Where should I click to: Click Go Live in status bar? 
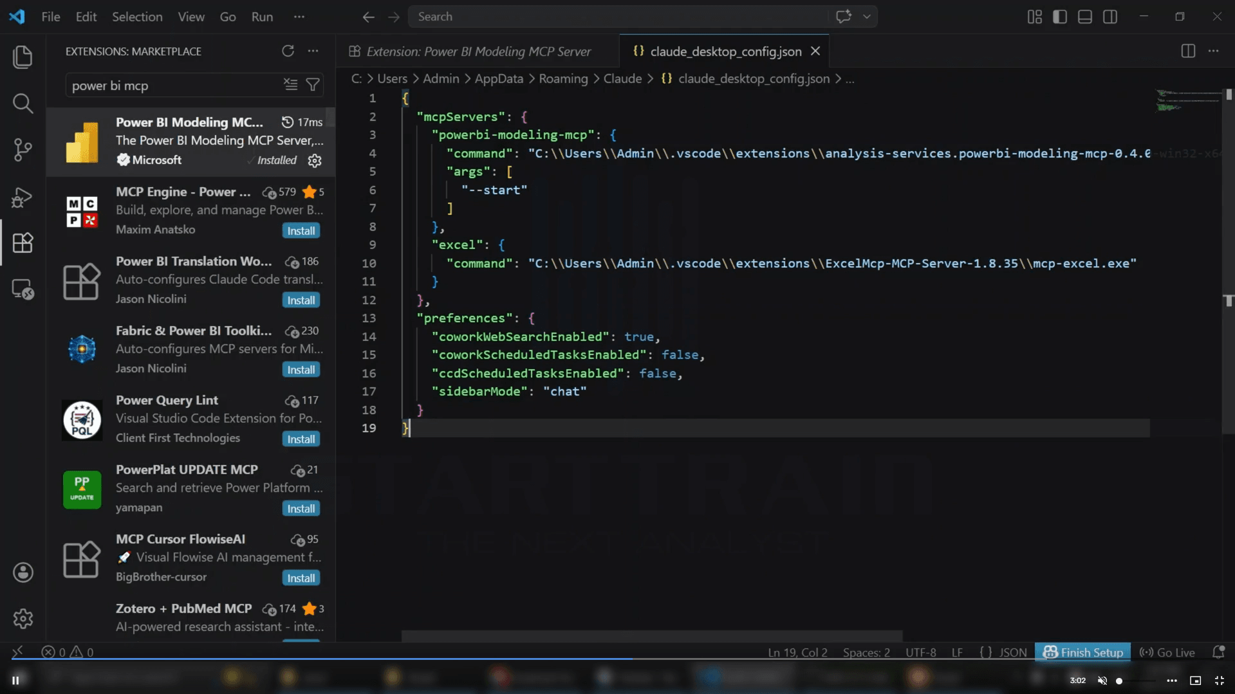tap(1167, 652)
